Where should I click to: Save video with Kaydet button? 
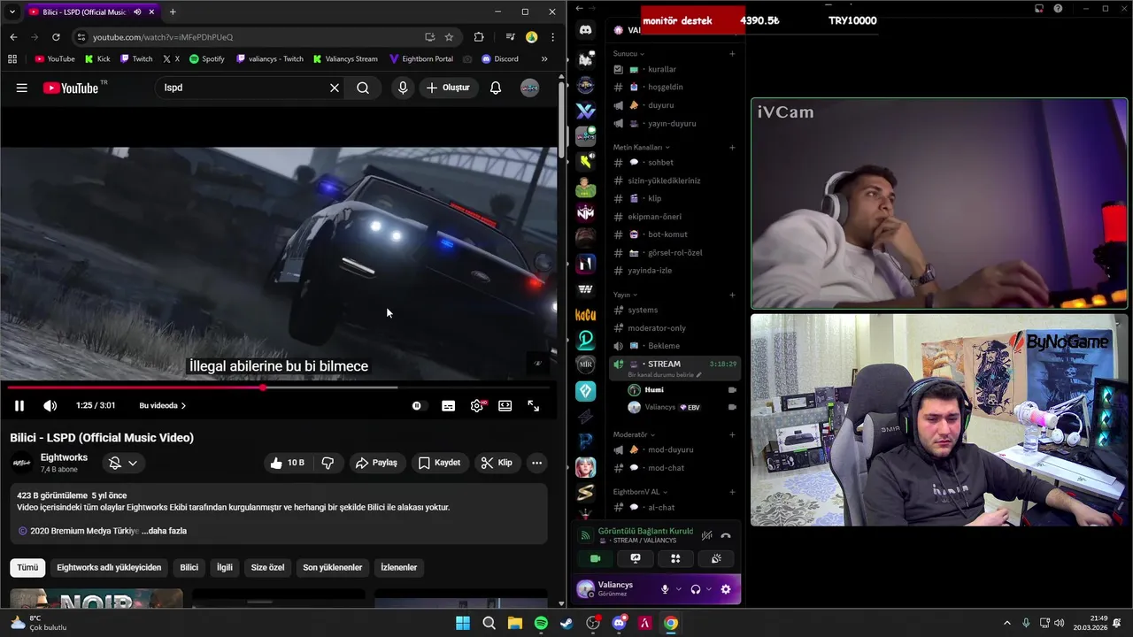pyautogui.click(x=439, y=463)
